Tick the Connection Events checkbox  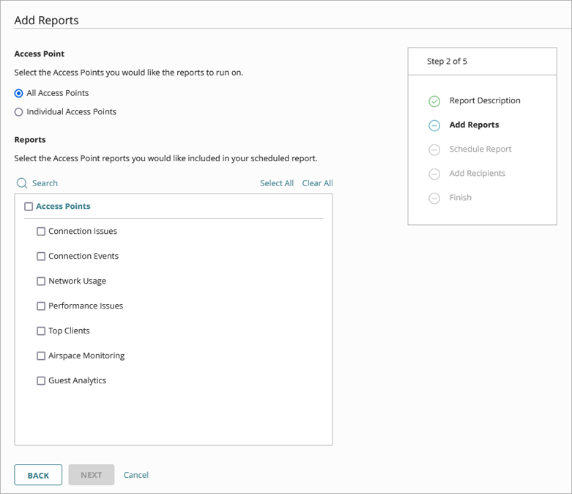click(41, 257)
